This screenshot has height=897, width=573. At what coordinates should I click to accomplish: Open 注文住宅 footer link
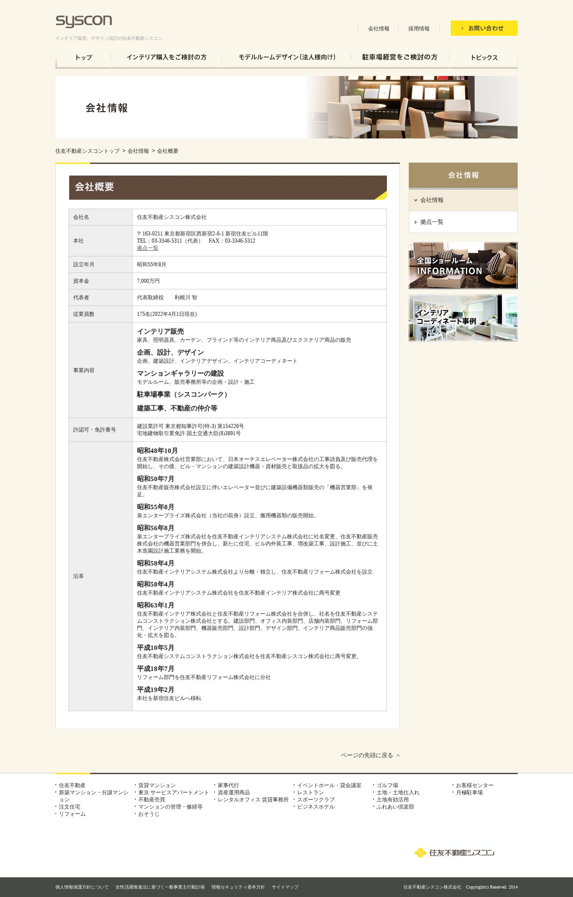tap(70, 807)
